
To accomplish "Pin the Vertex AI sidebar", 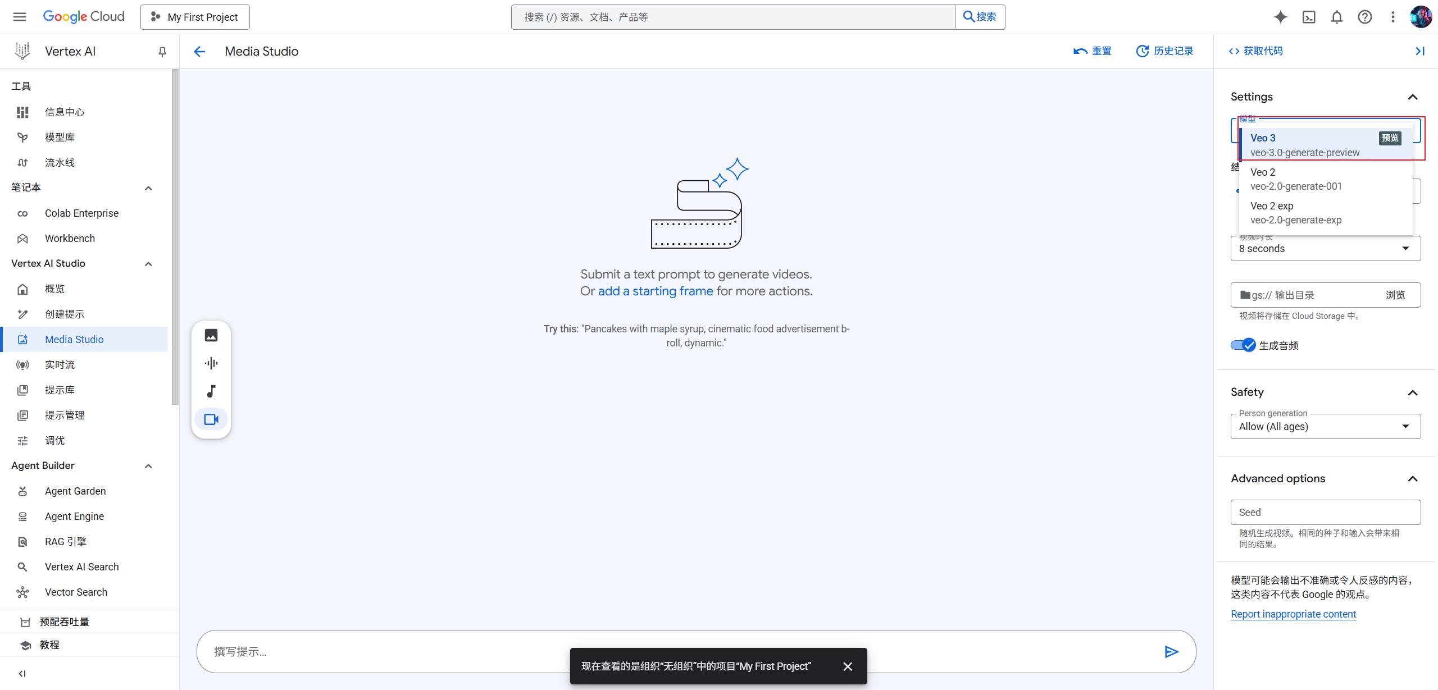I will click(162, 52).
